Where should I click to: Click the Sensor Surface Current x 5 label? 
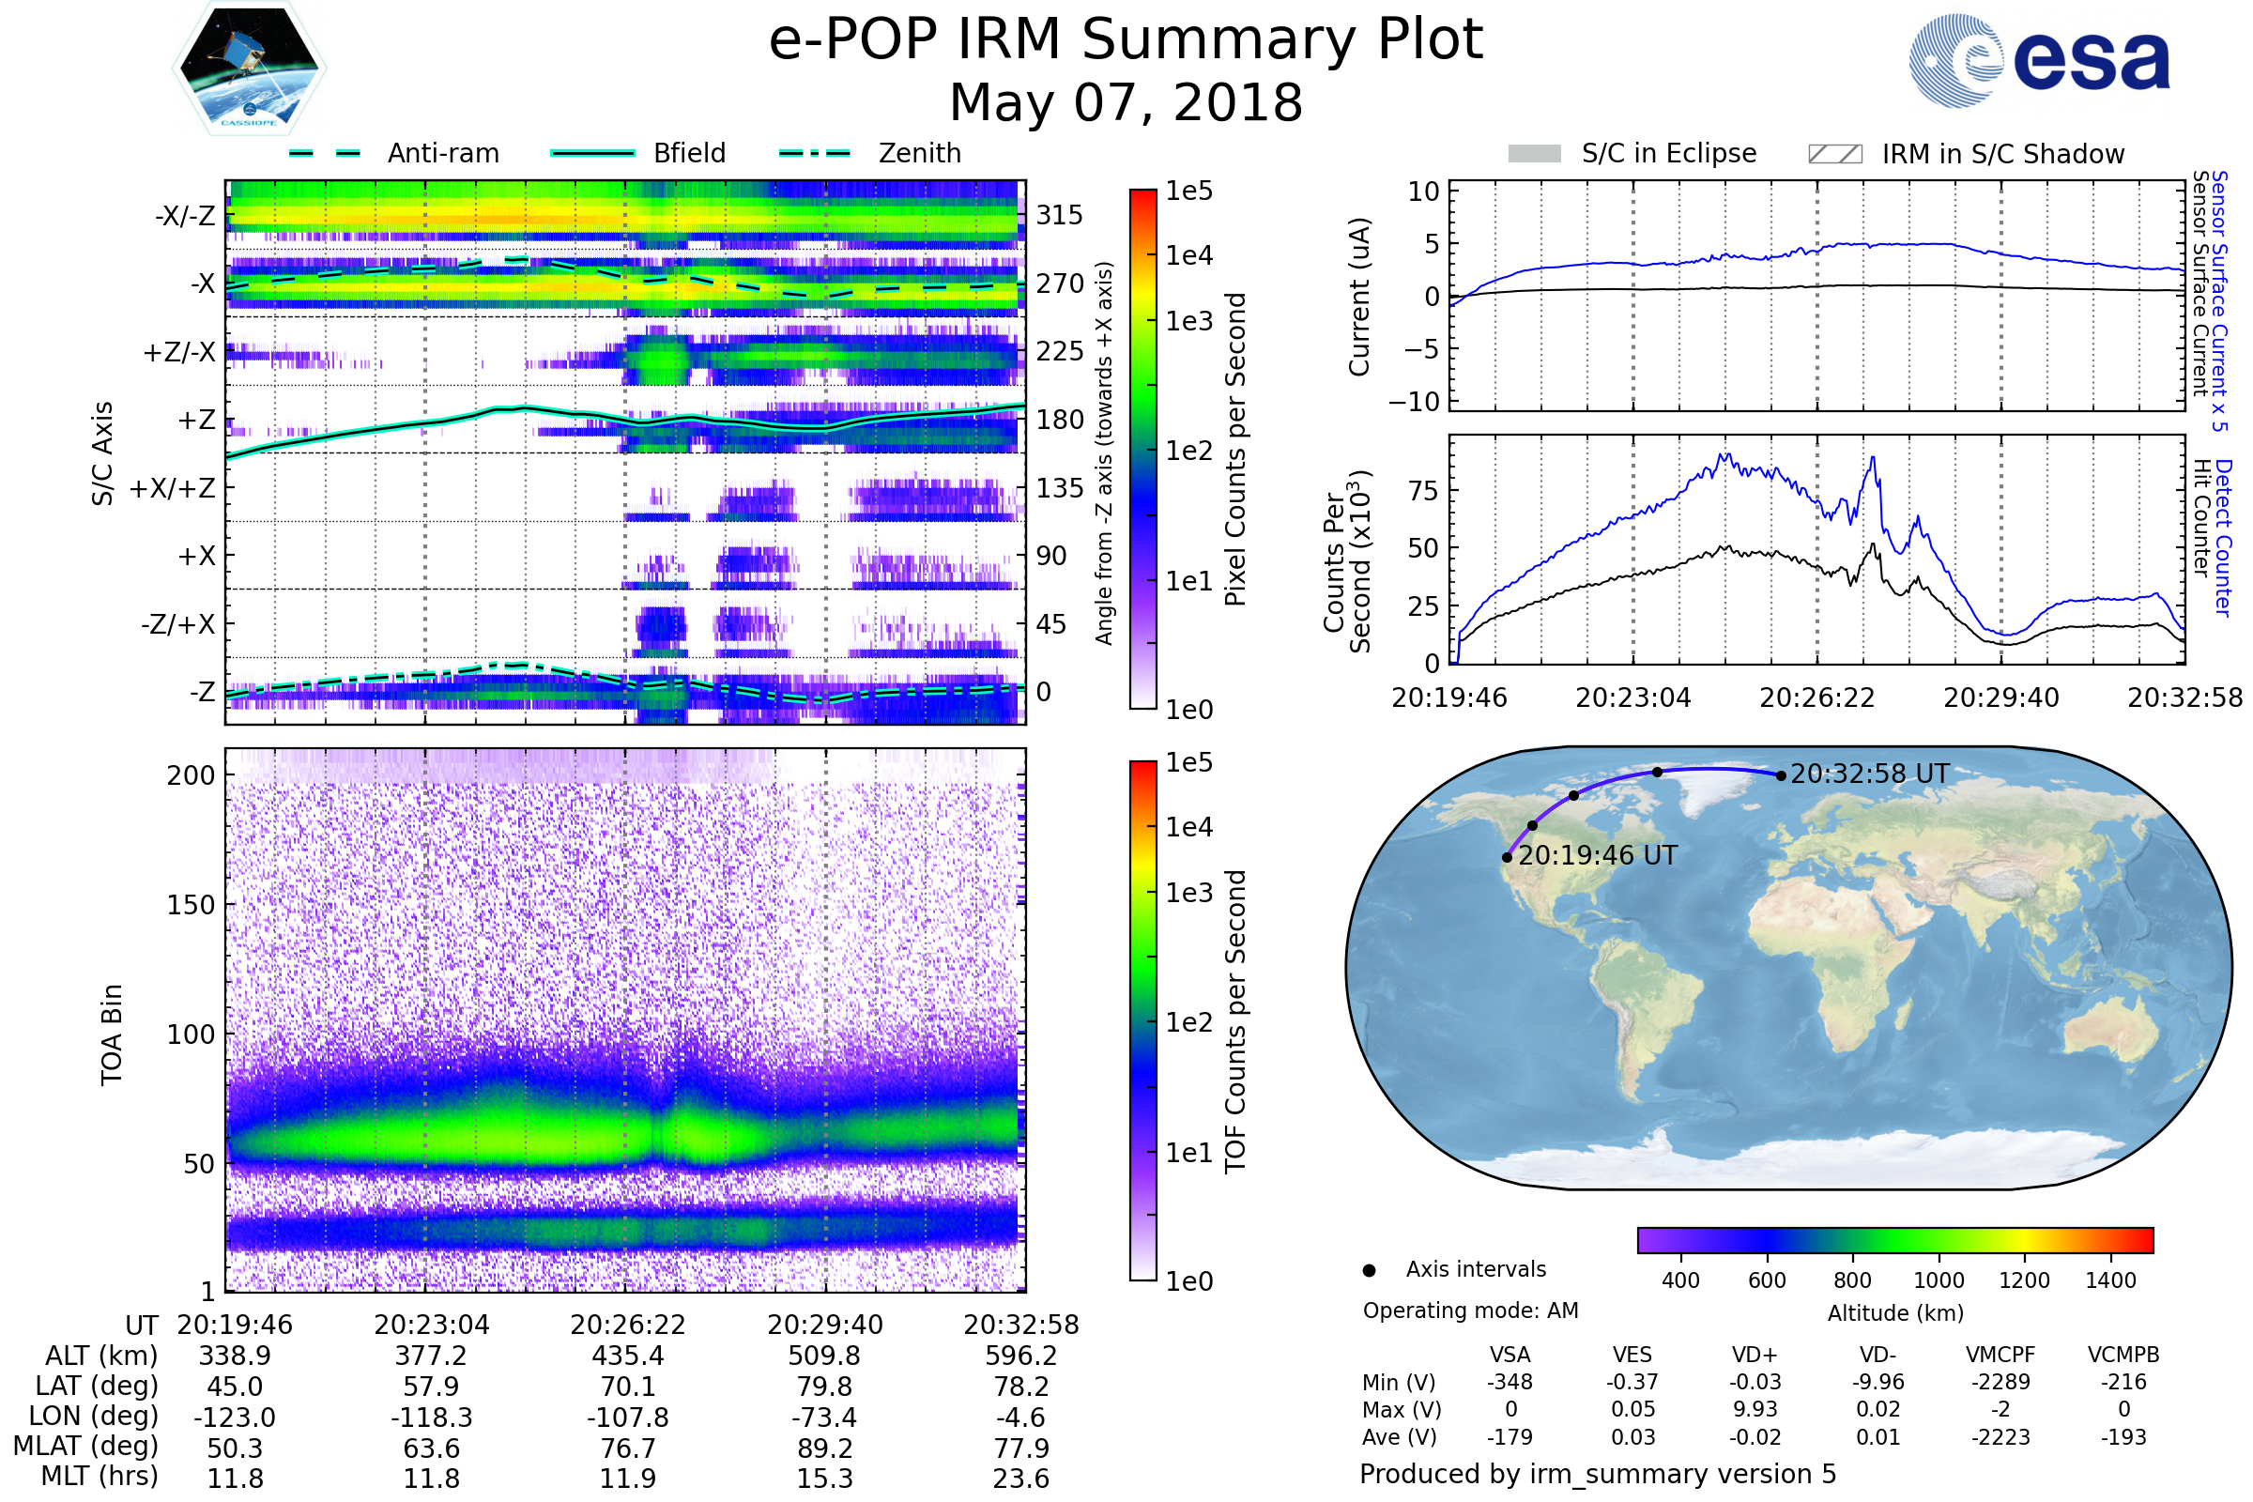(2220, 300)
